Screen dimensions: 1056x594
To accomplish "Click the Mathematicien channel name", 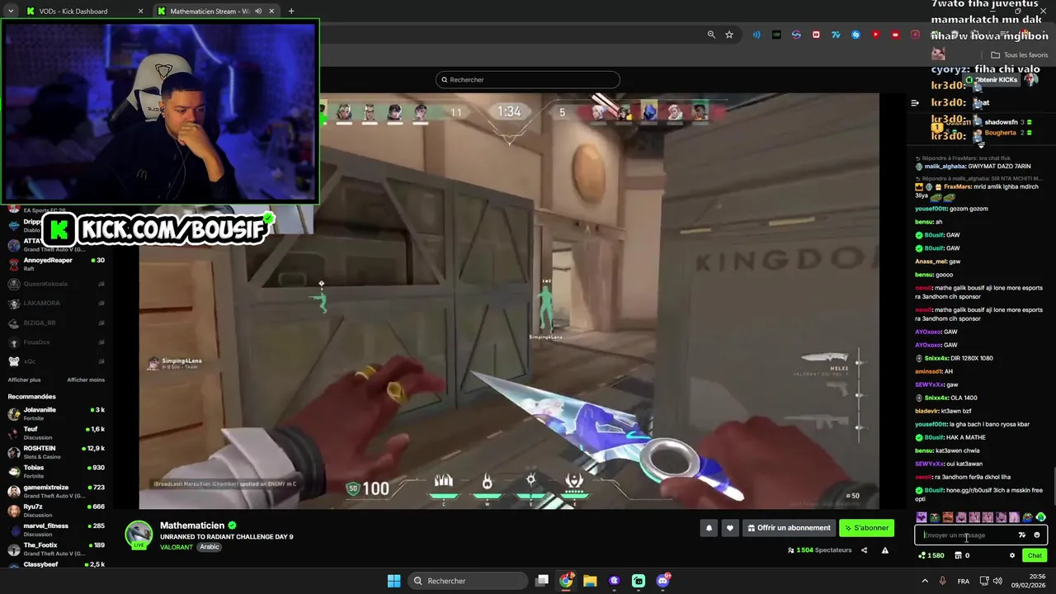I will pyautogui.click(x=192, y=526).
